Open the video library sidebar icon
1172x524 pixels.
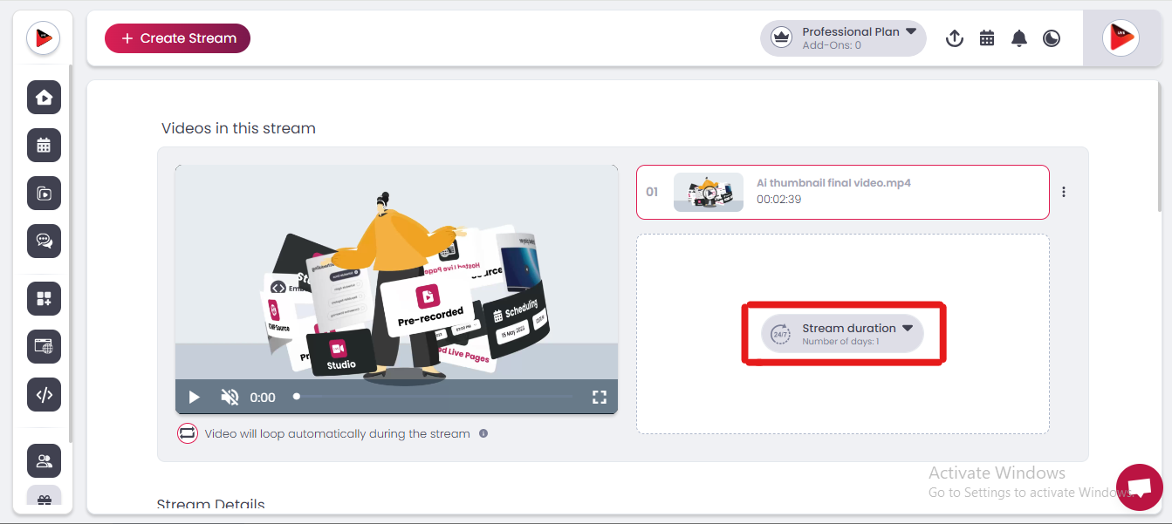tap(44, 194)
